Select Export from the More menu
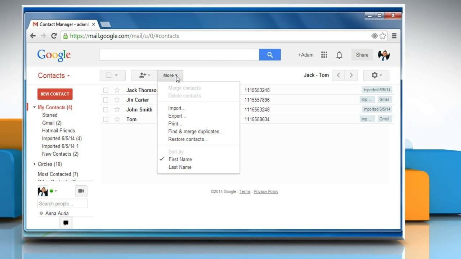The height and width of the screenshot is (259, 461). tap(177, 116)
